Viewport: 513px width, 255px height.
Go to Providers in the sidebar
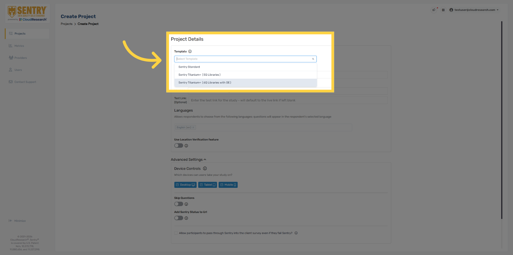coord(20,58)
